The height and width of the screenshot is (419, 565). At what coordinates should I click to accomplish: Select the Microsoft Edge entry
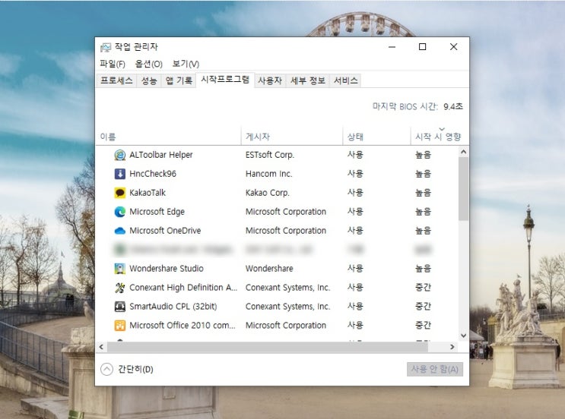click(157, 212)
